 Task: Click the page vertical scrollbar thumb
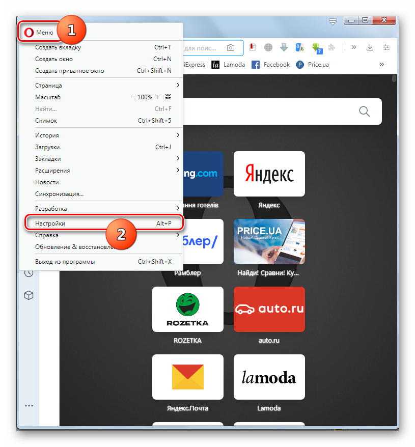click(x=394, y=78)
